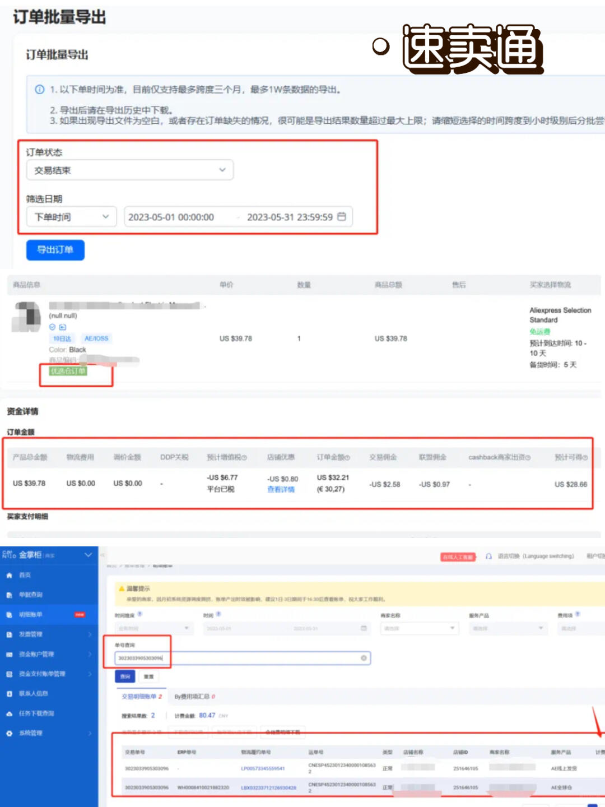Expand 资金账户管理 chevron in sidebar
The height and width of the screenshot is (807, 605).
tap(90, 654)
